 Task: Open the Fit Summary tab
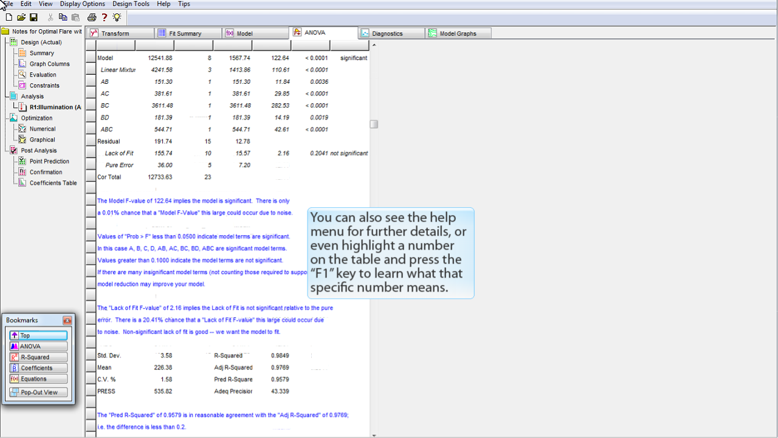(185, 33)
